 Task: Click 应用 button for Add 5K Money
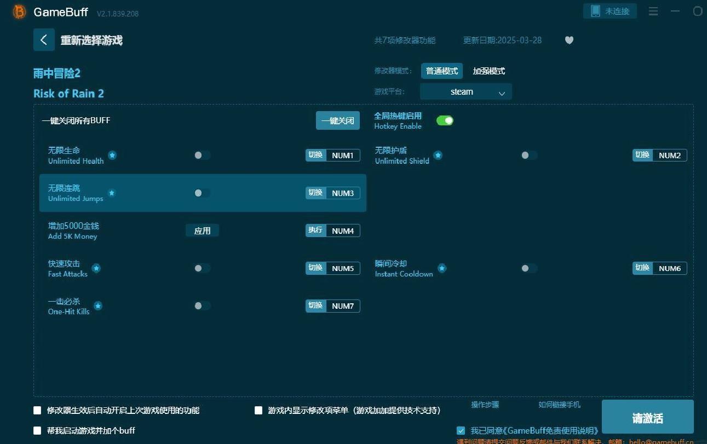[202, 230]
